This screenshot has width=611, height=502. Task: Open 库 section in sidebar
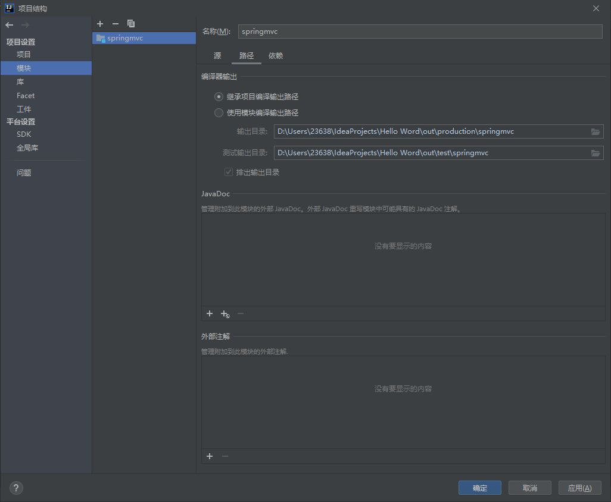click(x=46, y=81)
